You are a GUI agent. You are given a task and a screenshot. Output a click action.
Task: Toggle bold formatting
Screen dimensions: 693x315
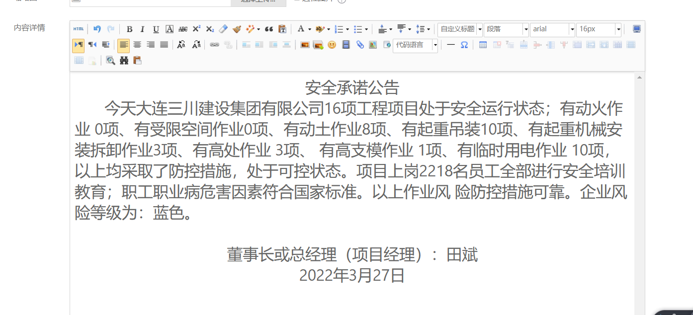129,29
